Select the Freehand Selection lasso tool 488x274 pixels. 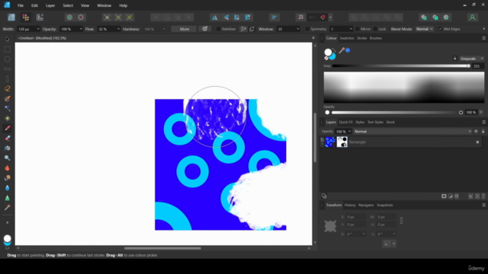[7, 88]
